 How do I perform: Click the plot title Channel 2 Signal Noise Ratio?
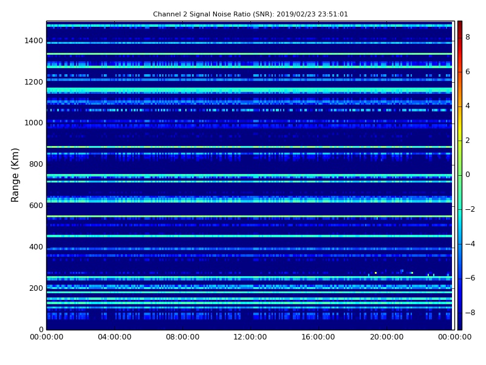tap(250, 14)
